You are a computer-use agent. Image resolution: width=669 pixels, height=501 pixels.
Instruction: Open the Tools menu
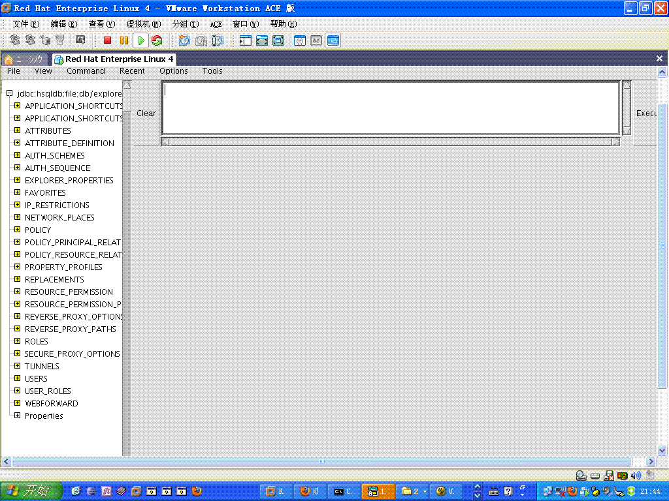[212, 71]
